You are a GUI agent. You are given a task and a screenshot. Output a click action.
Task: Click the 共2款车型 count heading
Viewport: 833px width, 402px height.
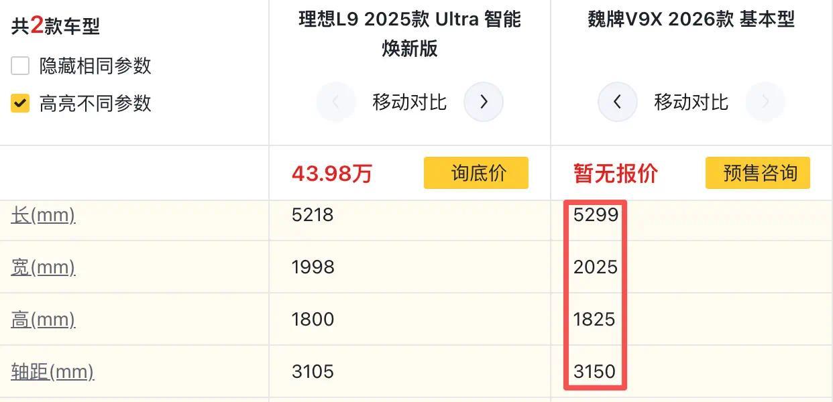point(56,26)
